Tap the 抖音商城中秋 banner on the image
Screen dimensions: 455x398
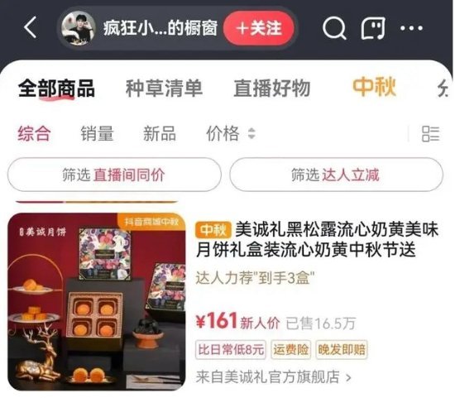[x=151, y=222]
